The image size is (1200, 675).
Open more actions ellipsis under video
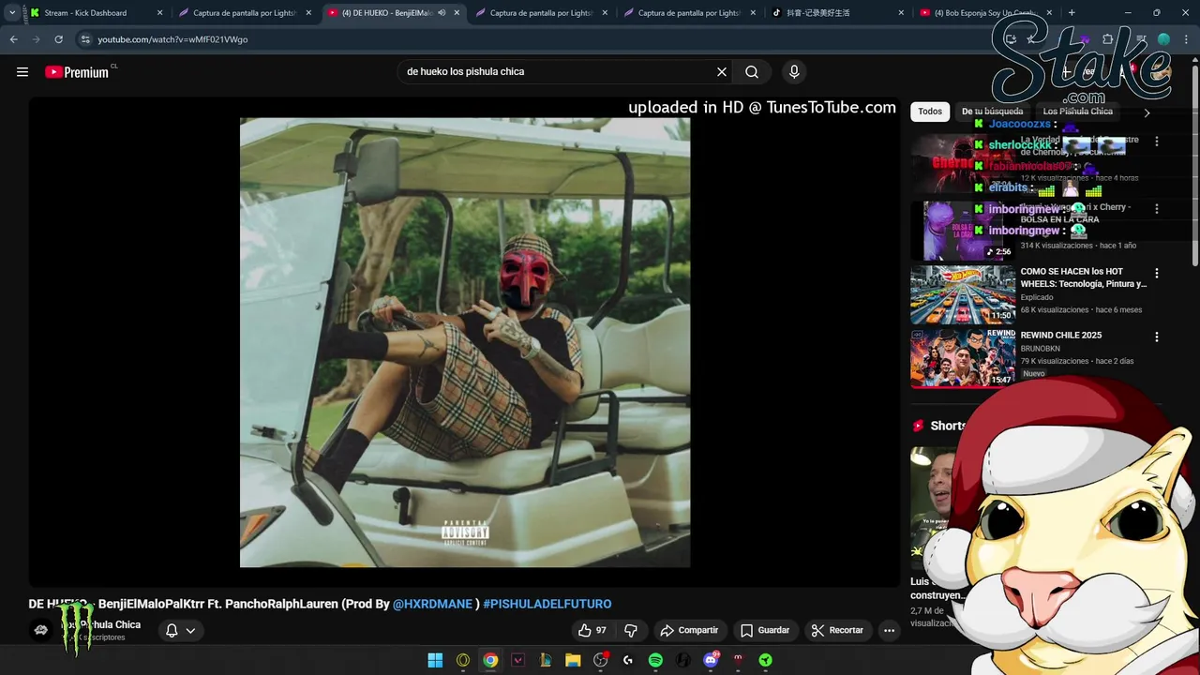[x=889, y=630]
